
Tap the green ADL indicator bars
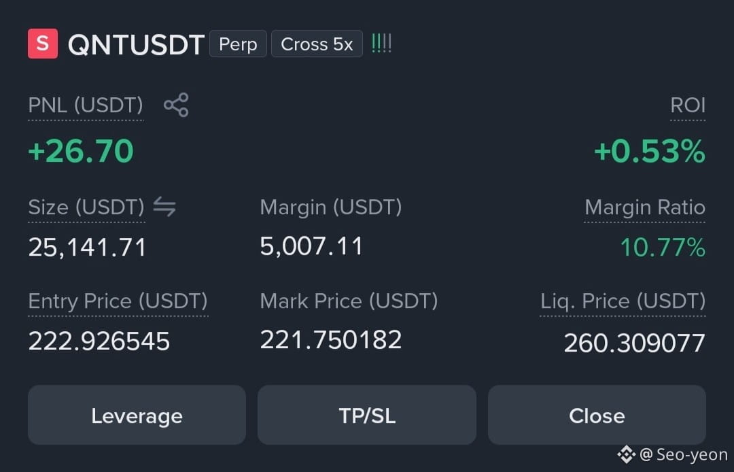(381, 44)
